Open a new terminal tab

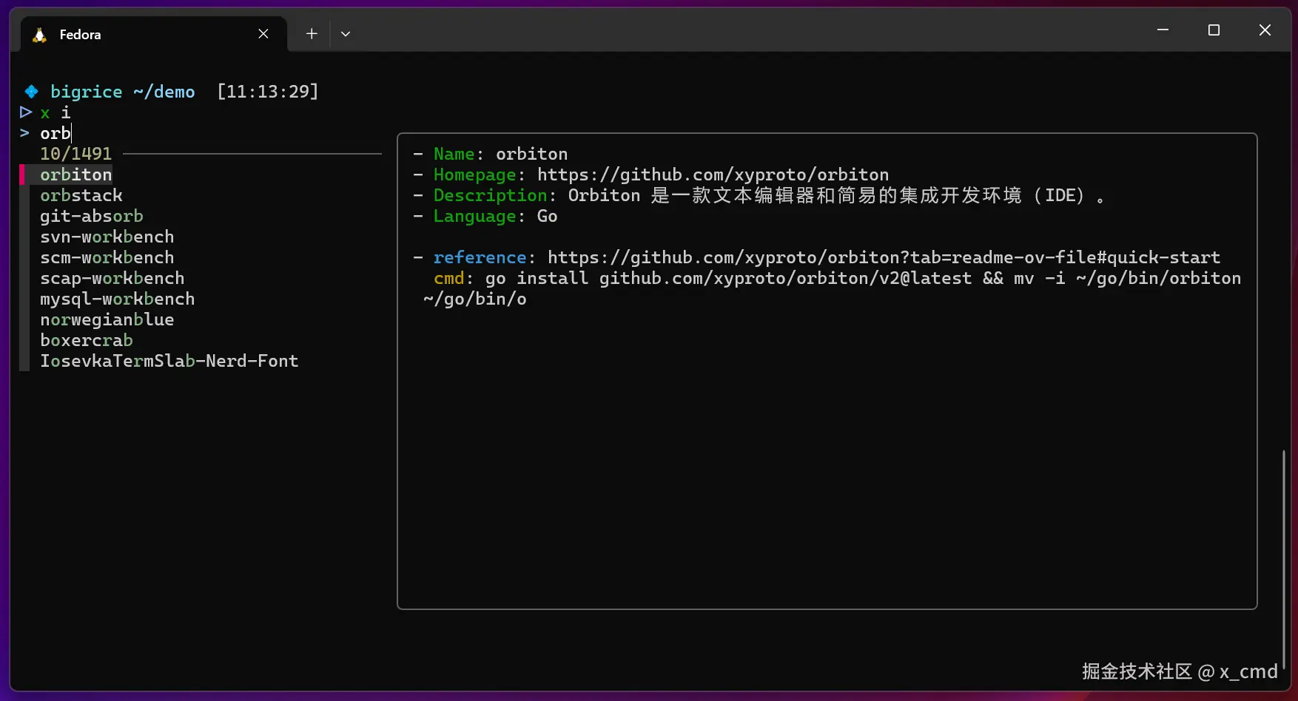click(312, 34)
